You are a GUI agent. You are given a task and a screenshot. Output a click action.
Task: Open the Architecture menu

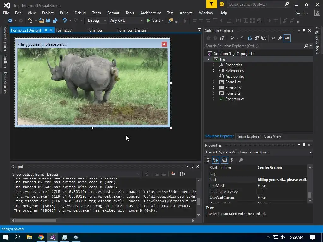150,13
